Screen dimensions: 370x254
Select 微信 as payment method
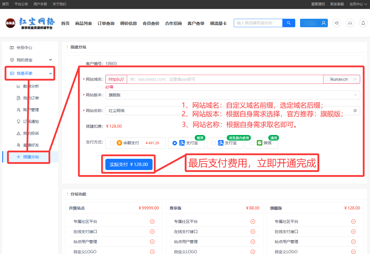[252, 143]
